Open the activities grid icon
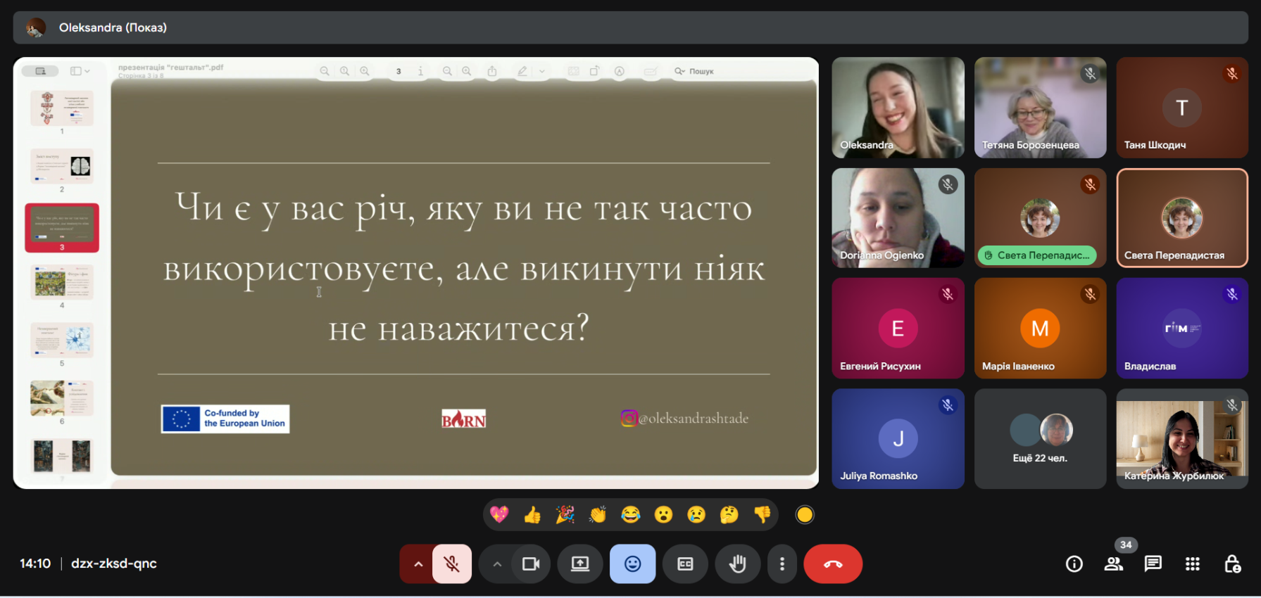This screenshot has height=598, width=1261. [x=1192, y=564]
